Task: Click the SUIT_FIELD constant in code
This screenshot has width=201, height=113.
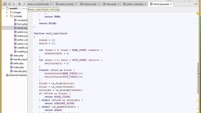Action: (69, 77)
